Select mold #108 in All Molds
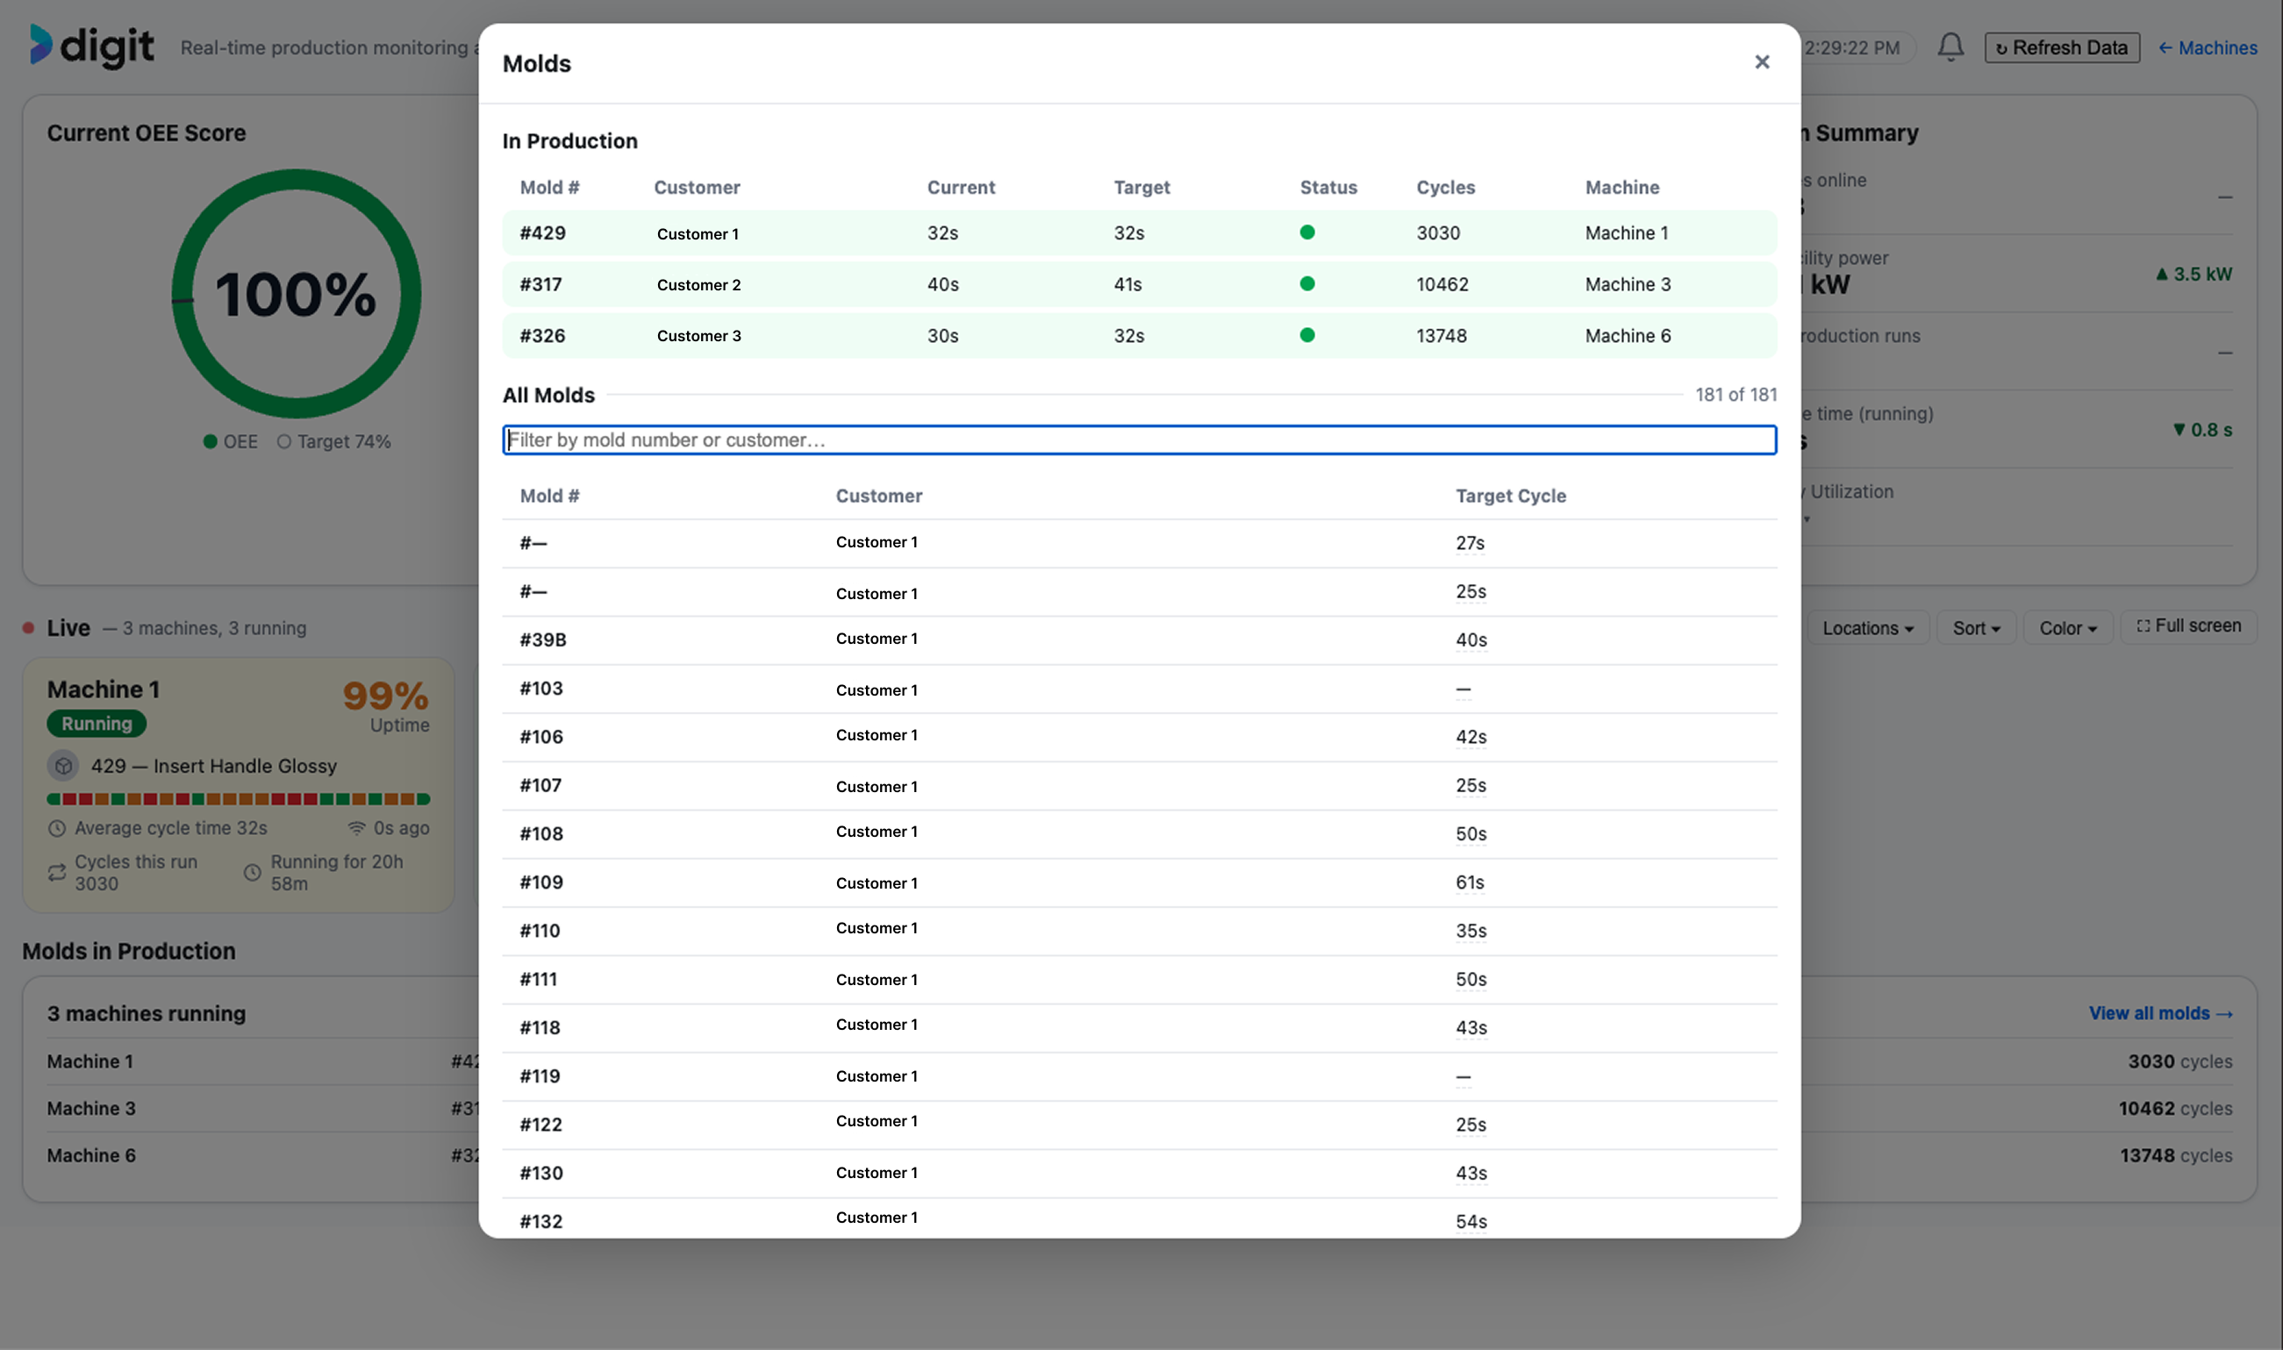This screenshot has width=2283, height=1350. coord(1139,834)
